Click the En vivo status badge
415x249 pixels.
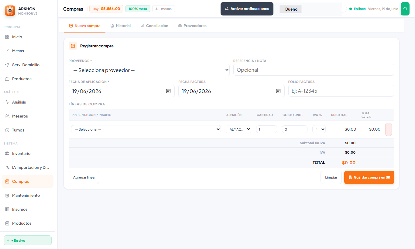click(28, 240)
